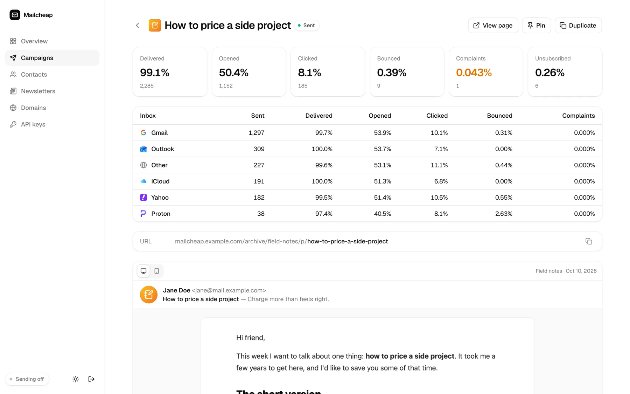Image resolution: width=630 pixels, height=394 pixels.
Task: Switch preview to desktop view
Action: pyautogui.click(x=143, y=271)
